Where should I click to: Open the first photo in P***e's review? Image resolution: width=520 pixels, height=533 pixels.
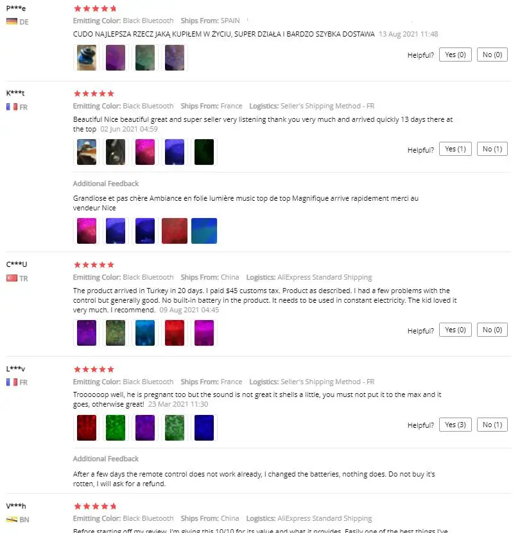[87, 58]
